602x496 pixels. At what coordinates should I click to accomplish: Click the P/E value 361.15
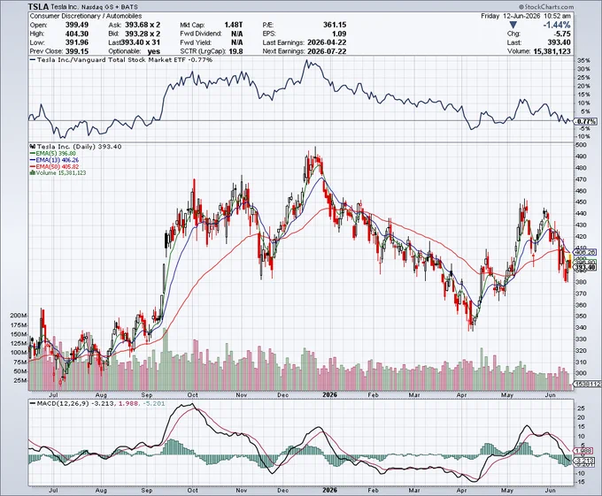pyautogui.click(x=335, y=25)
